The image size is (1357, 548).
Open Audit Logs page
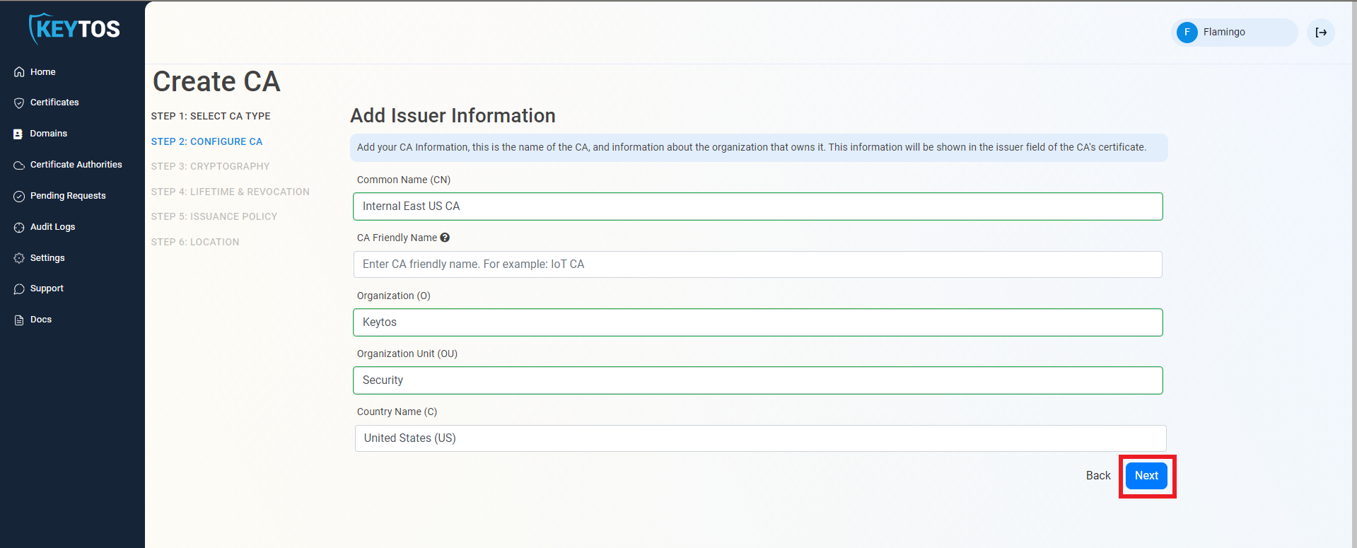pos(52,227)
